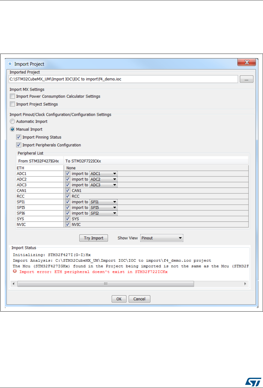Uncheck the ADC1 import checkbox
The height and width of the screenshot is (388, 263).
click(68, 173)
